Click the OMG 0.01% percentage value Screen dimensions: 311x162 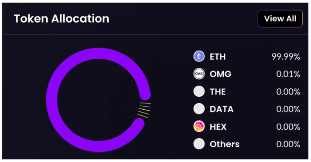[288, 74]
